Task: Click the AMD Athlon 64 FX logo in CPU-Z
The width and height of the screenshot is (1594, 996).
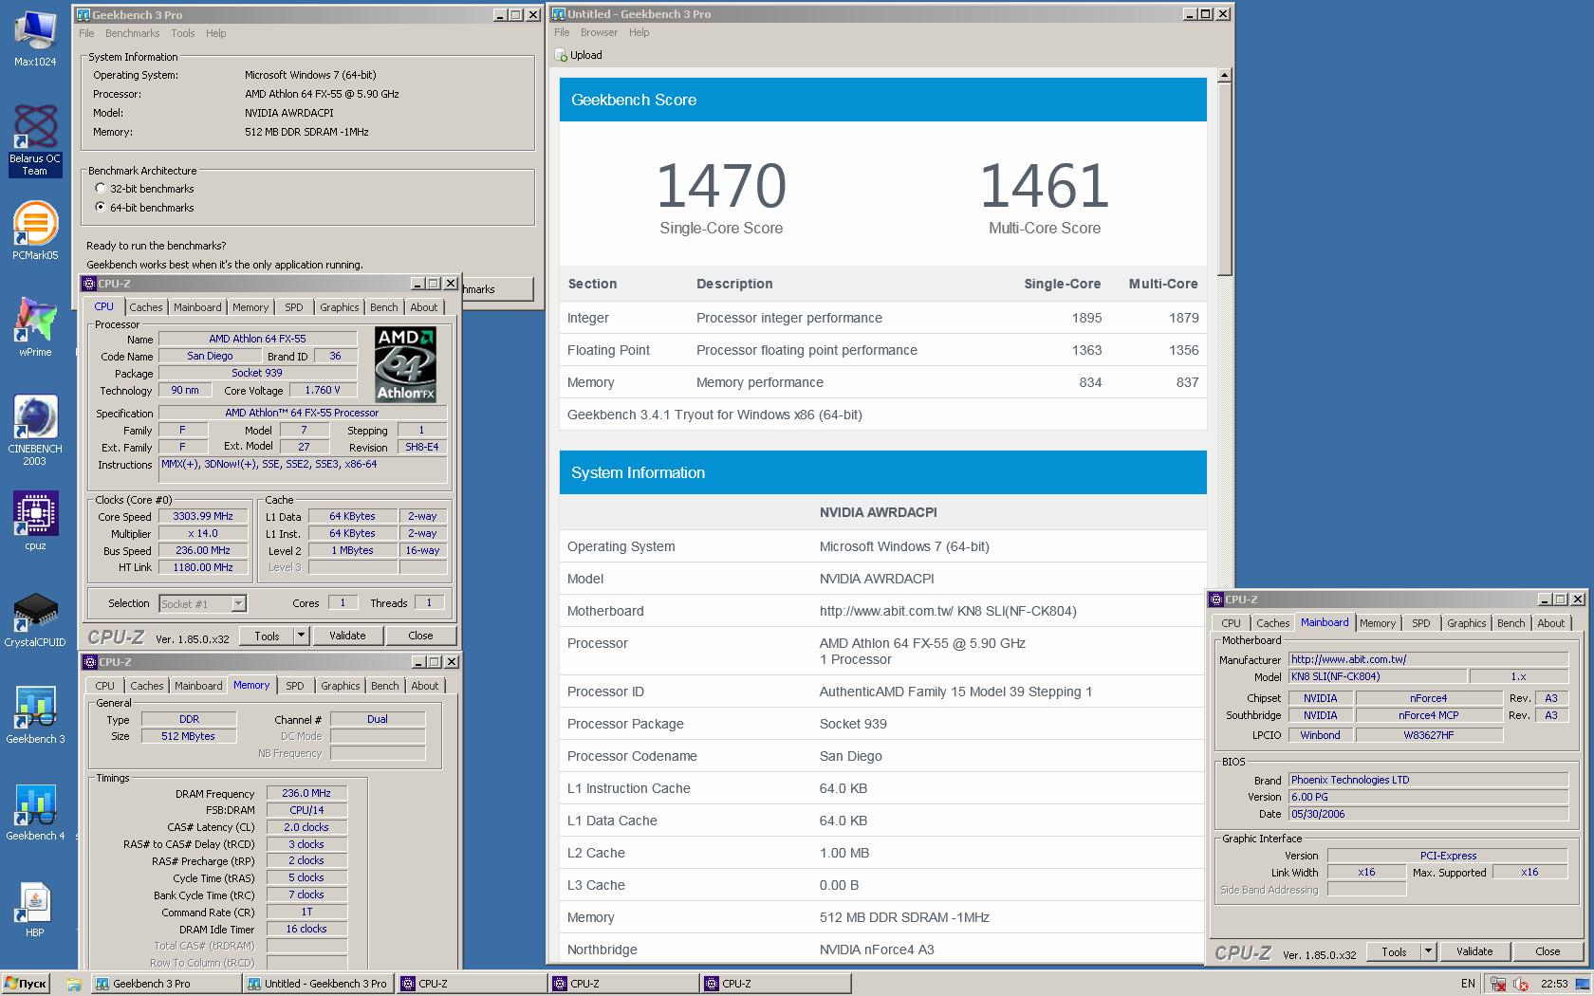Action: (405, 365)
